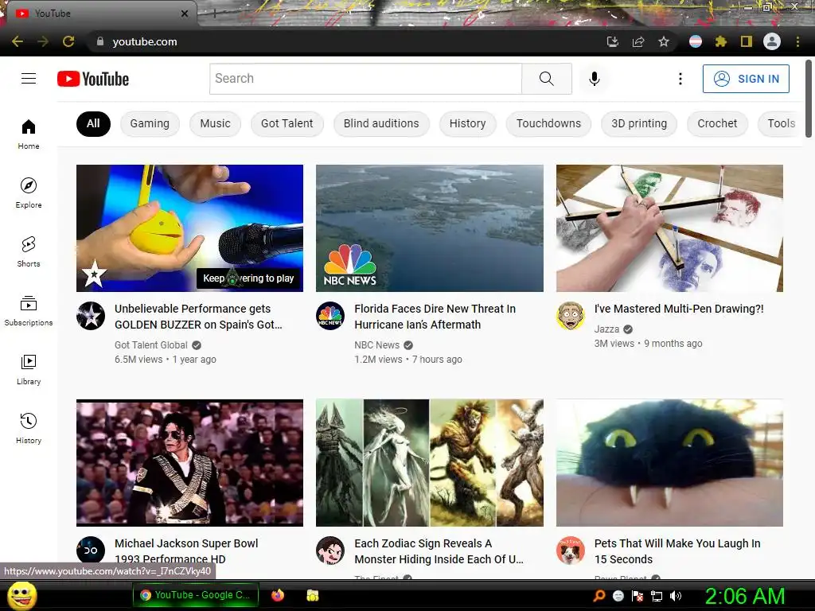The image size is (815, 611).
Task: Open Chrome three-dot menu
Action: click(x=797, y=41)
